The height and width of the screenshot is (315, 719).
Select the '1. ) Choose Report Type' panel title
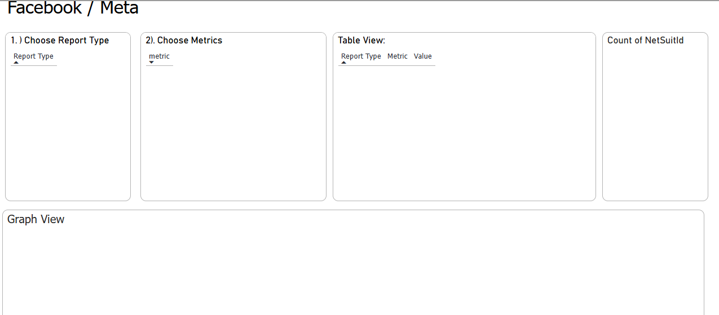pos(60,41)
